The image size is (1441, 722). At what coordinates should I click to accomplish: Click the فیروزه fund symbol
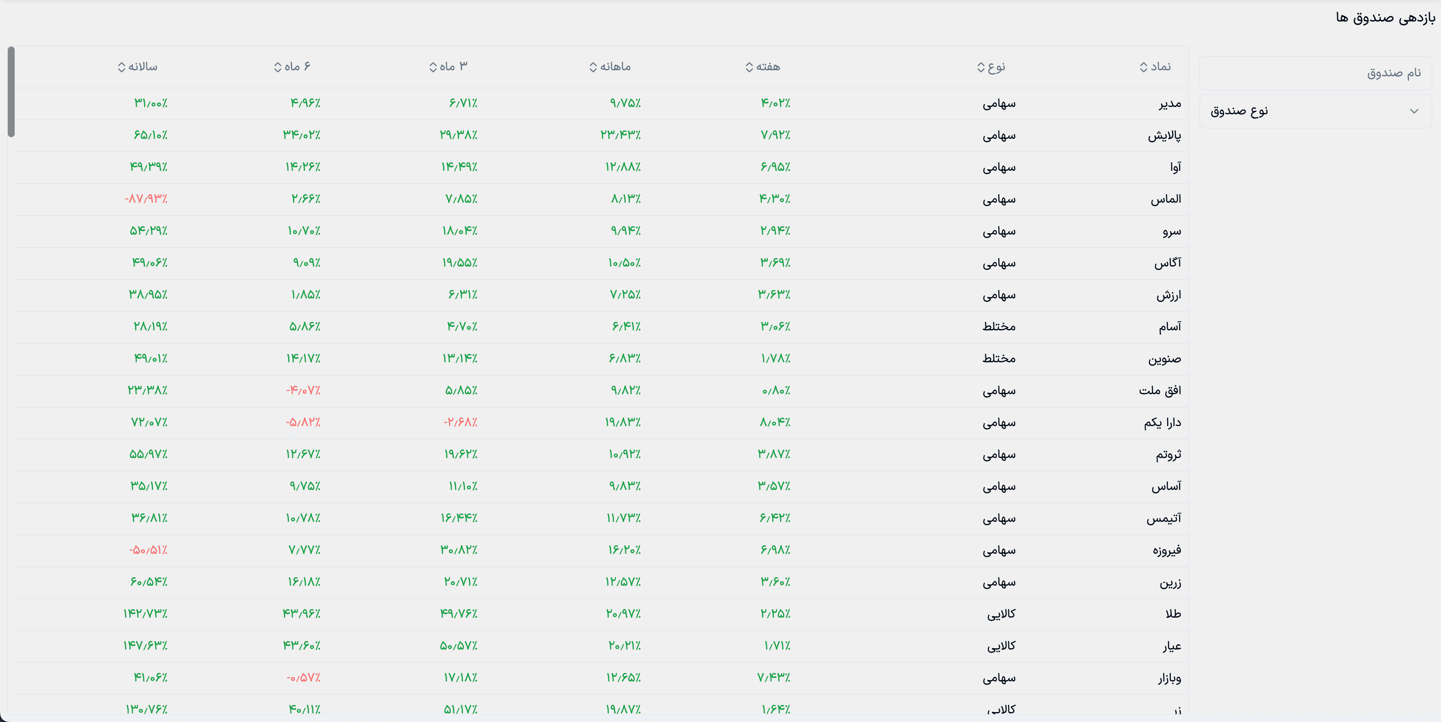click(1166, 550)
